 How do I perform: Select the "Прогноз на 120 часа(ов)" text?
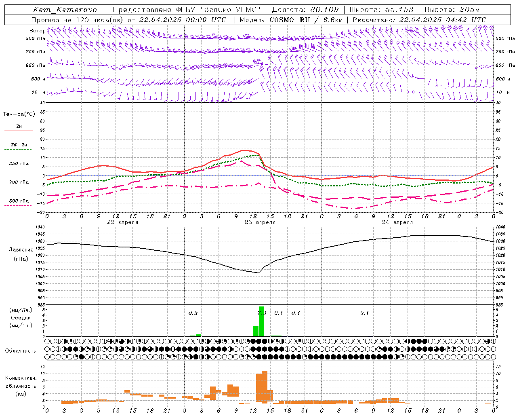click(x=78, y=20)
